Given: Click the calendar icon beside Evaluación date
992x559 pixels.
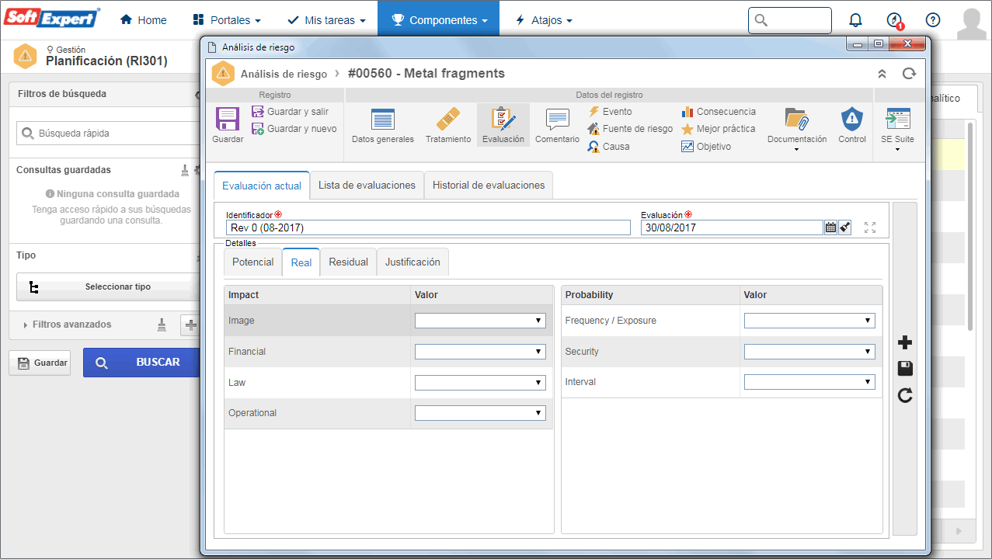Looking at the screenshot, I should coord(830,227).
